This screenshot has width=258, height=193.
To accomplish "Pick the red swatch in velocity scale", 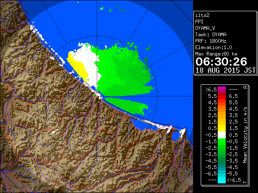I will [222, 97].
